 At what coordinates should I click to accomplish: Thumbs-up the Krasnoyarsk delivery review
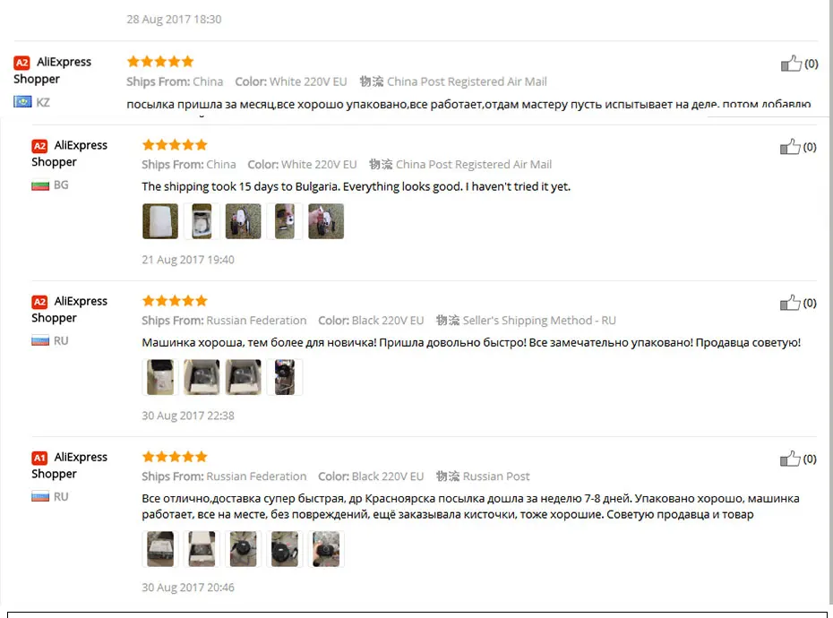click(x=790, y=459)
